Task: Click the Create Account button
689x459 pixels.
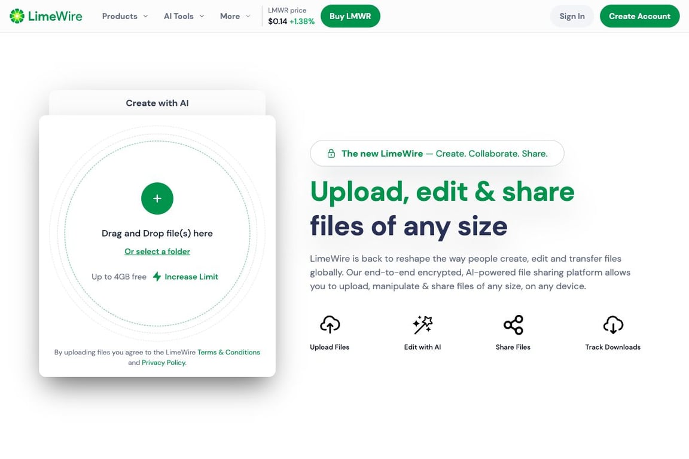Action: point(639,16)
